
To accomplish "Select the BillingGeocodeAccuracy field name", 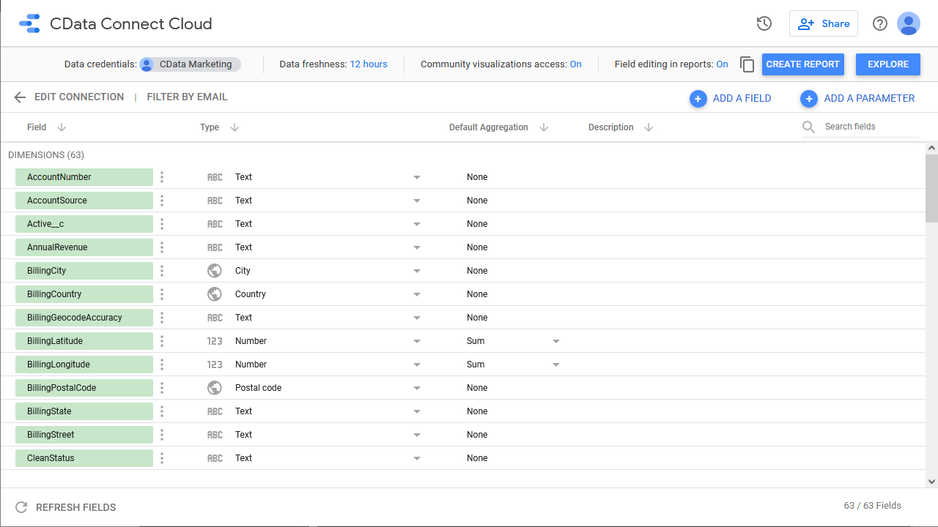I will (84, 318).
